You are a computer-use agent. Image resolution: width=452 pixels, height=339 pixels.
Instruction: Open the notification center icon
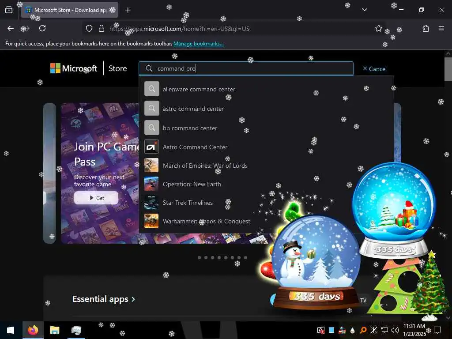[437, 330]
